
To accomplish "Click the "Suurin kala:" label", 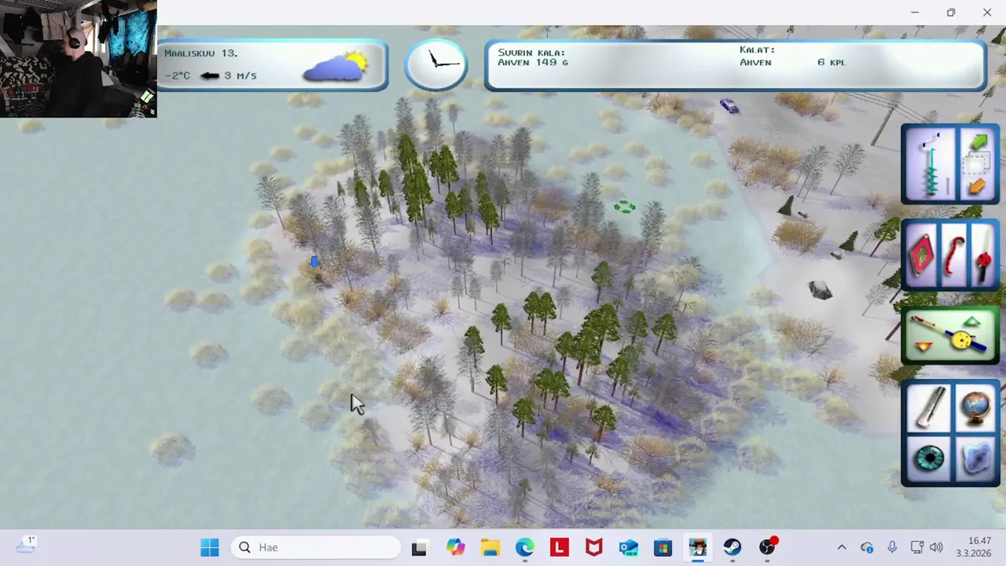I will pyautogui.click(x=531, y=52).
